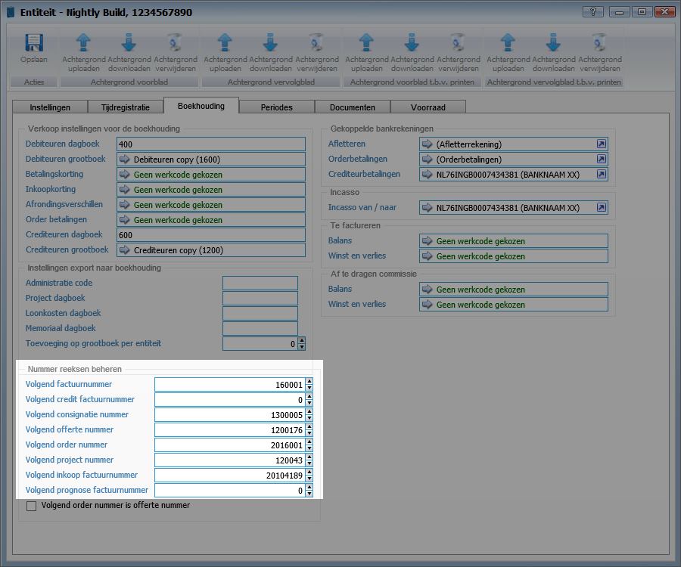Decrease Volgend order nummer with down arrow
This screenshot has height=567, width=681.
[309, 448]
